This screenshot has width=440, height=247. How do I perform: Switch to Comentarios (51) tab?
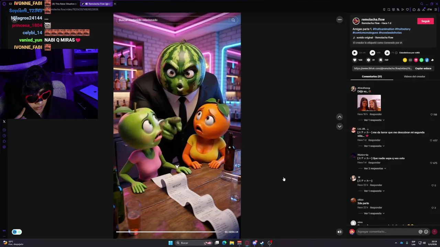point(372,77)
